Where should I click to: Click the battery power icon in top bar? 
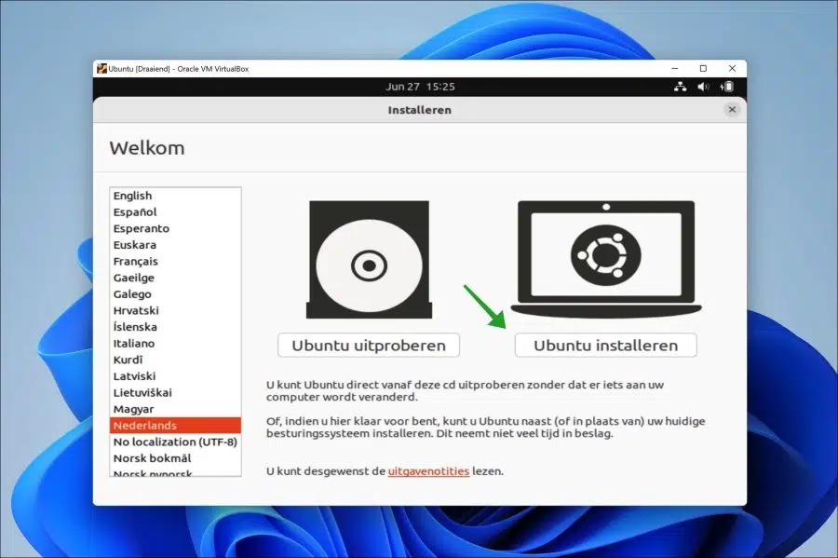coord(727,87)
